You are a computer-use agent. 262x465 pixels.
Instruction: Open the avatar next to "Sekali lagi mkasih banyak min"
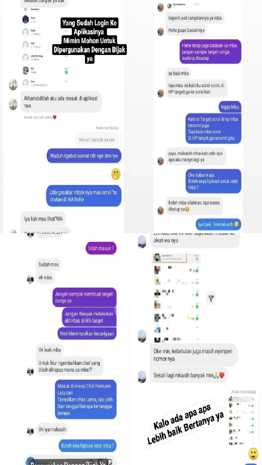142,377
